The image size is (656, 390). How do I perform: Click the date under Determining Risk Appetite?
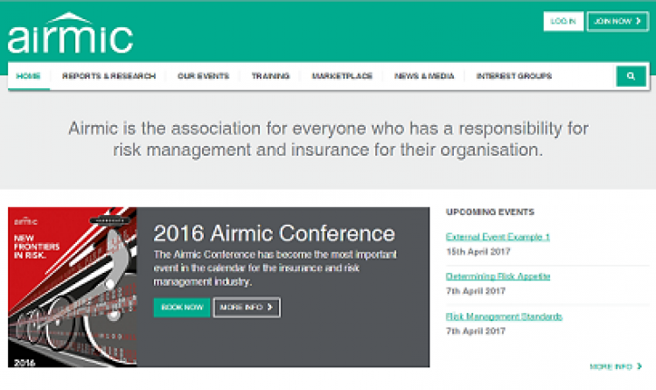pyautogui.click(x=476, y=291)
